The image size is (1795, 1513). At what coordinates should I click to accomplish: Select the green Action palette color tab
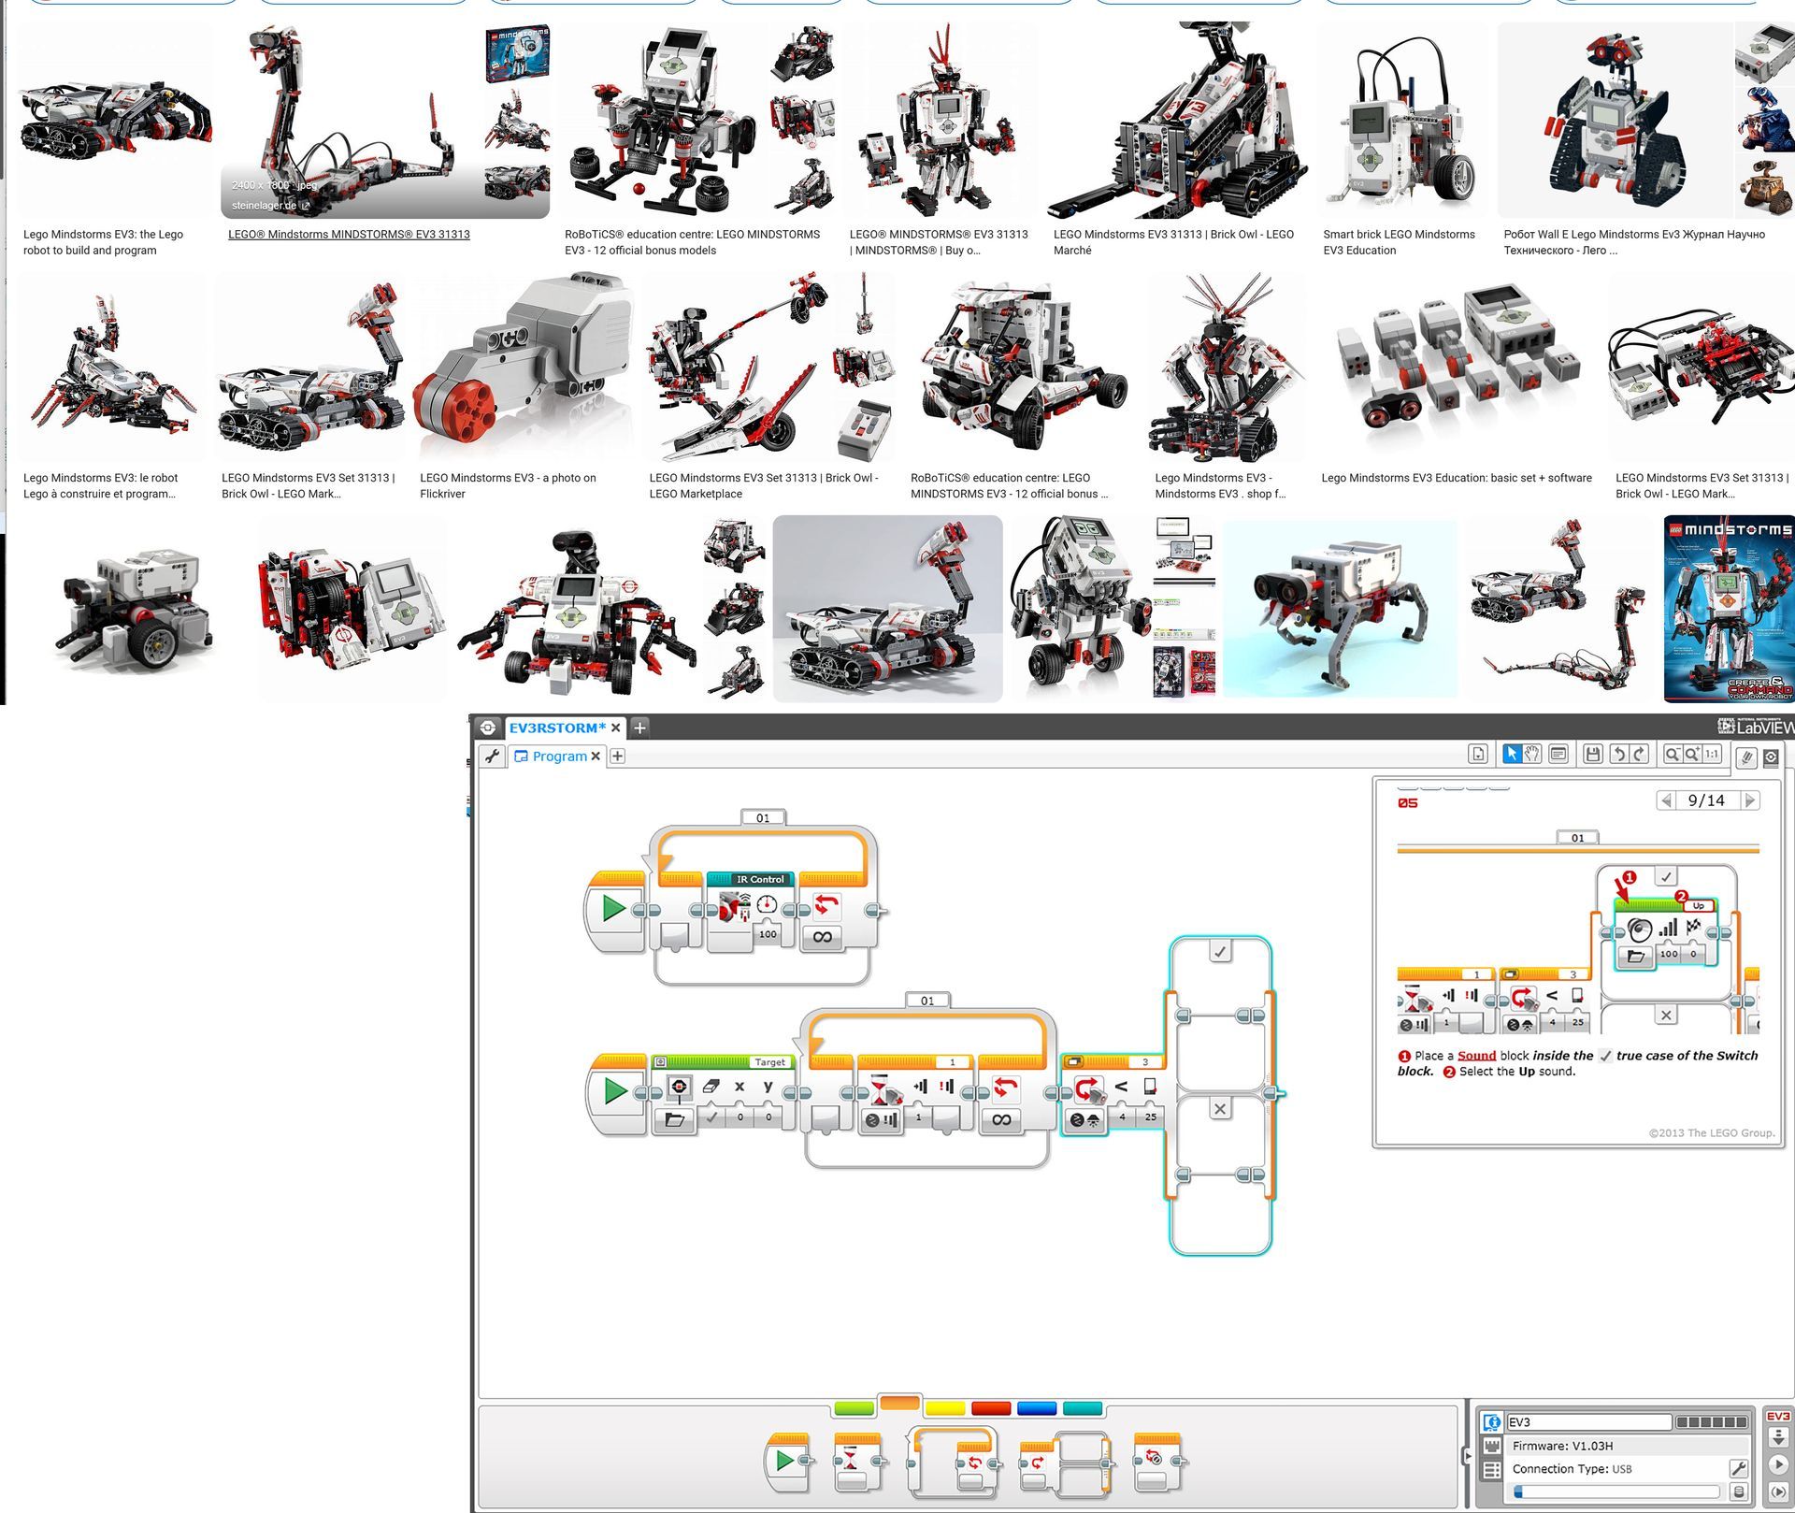point(853,1408)
